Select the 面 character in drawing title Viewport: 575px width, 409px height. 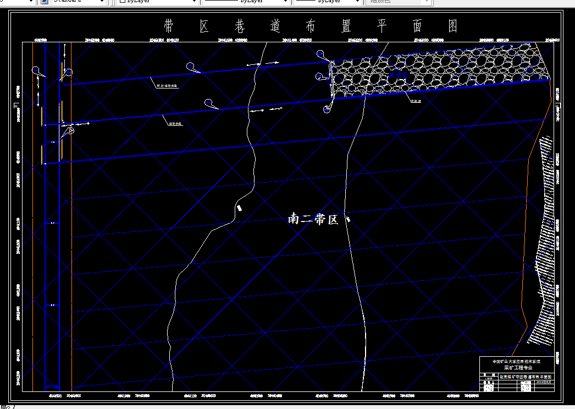[x=417, y=26]
